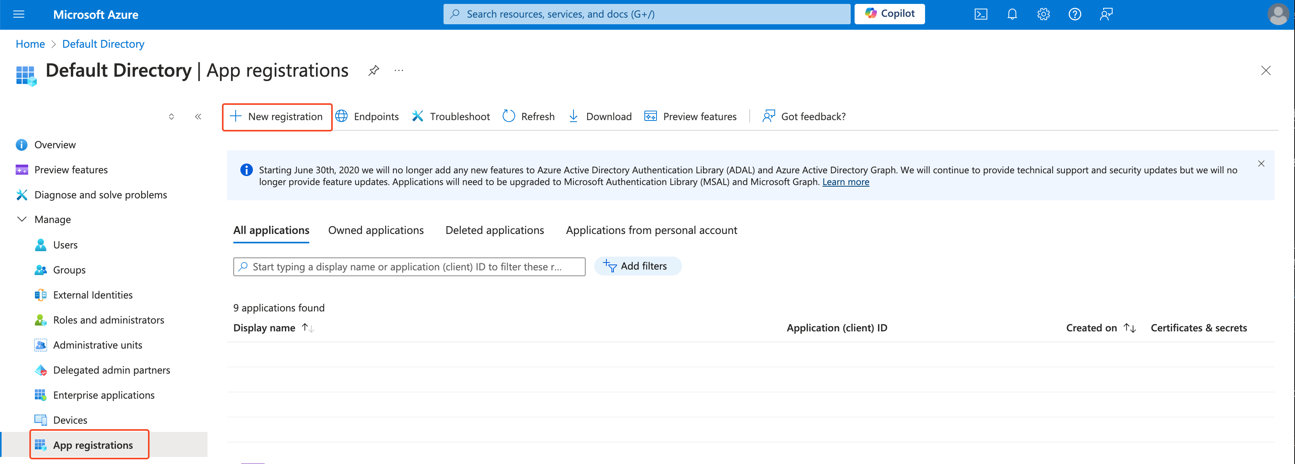The width and height of the screenshot is (1295, 464).
Task: Click the user account avatar
Action: pos(1277,14)
